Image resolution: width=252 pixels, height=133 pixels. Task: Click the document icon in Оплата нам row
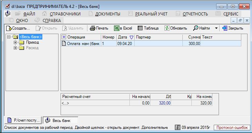tap(64, 44)
